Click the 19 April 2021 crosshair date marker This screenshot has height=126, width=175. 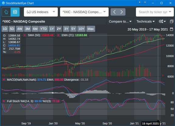pyautogui.click(x=150, y=124)
